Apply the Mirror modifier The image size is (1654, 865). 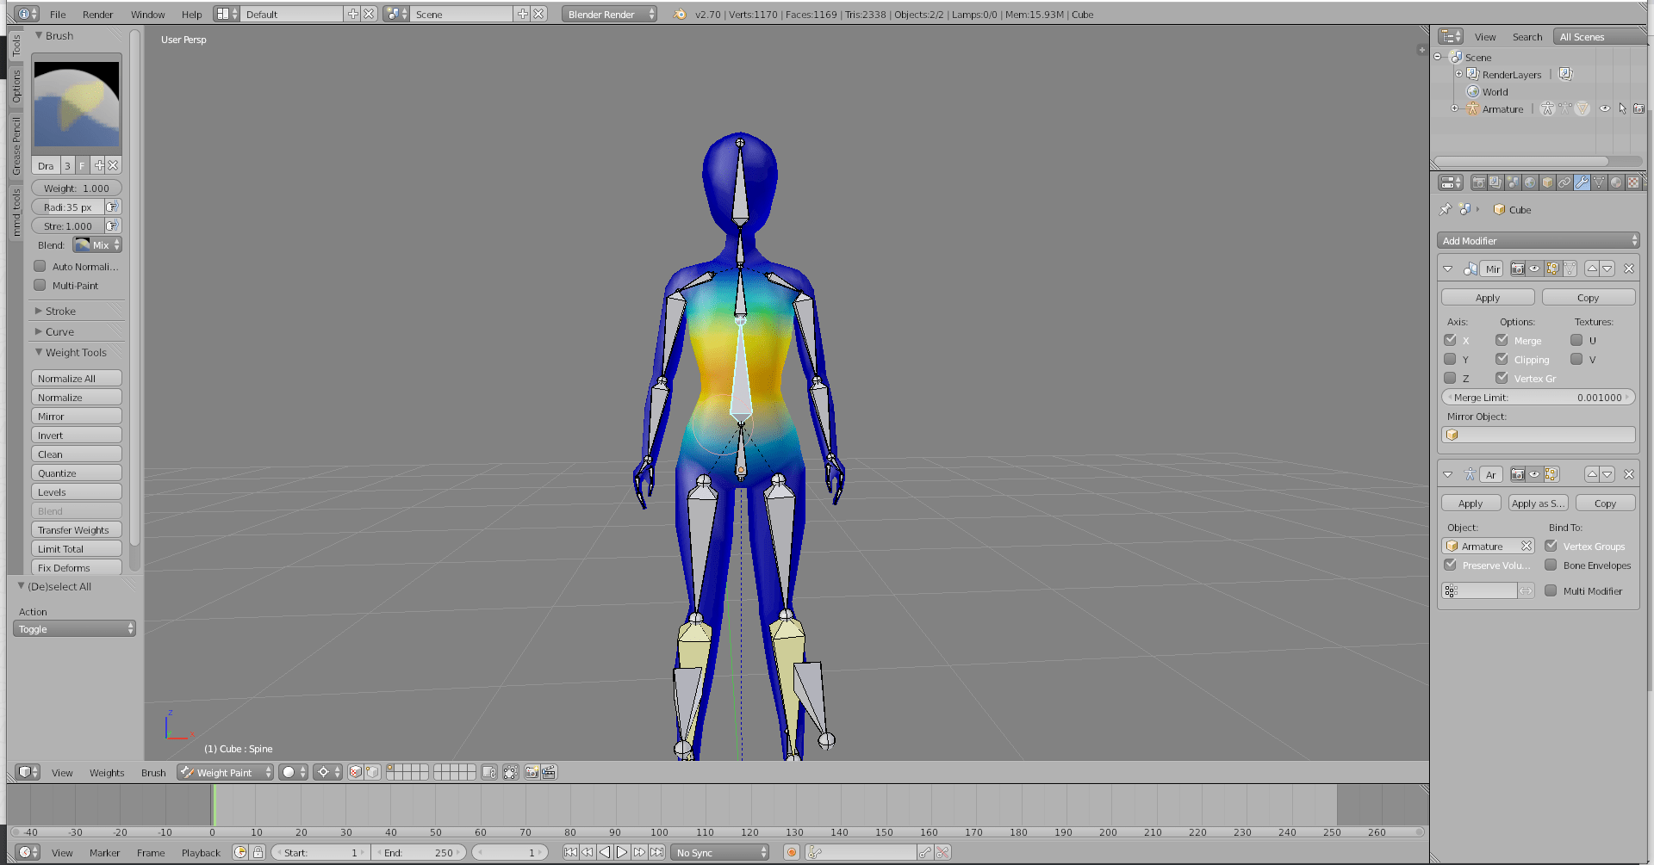[1488, 297]
